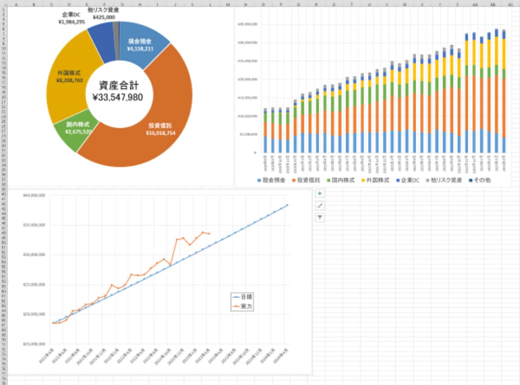
Task: Select the 投資信託 ¥16,018,754 data label
Action: point(161,129)
